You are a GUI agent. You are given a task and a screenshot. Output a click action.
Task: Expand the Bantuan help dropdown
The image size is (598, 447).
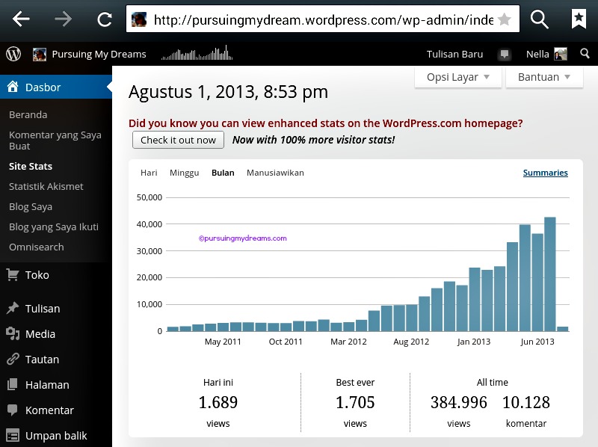pyautogui.click(x=545, y=77)
